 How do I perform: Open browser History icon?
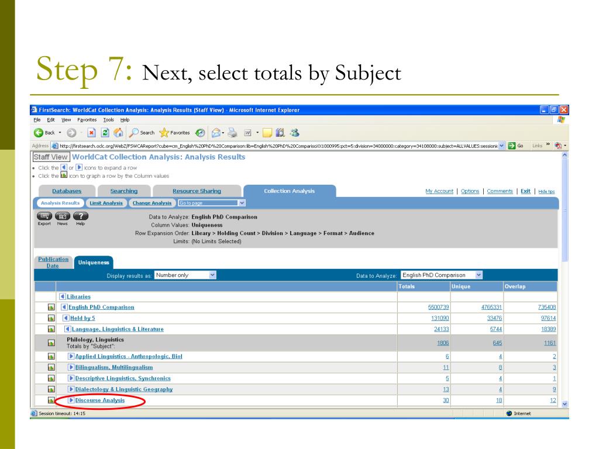tap(200, 133)
